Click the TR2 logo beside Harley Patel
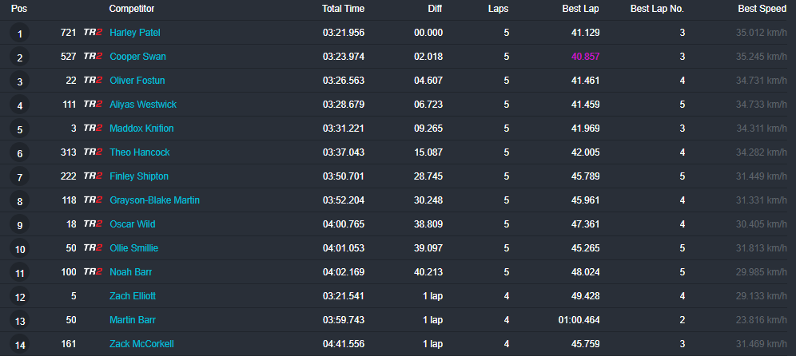 (x=93, y=33)
